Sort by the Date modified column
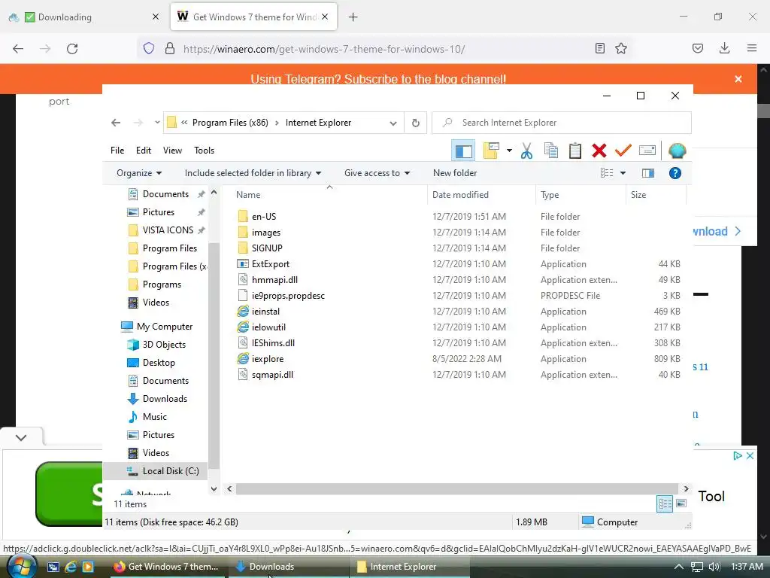 tap(460, 195)
